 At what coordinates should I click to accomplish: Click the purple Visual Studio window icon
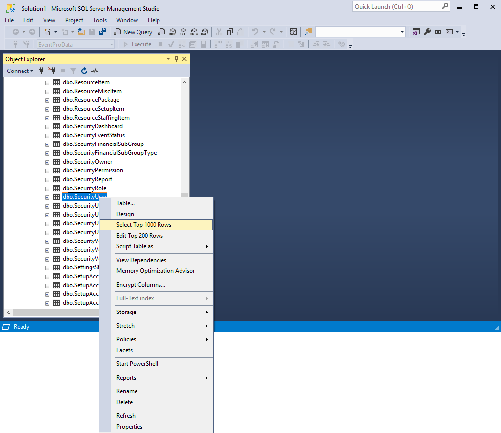tap(416, 32)
